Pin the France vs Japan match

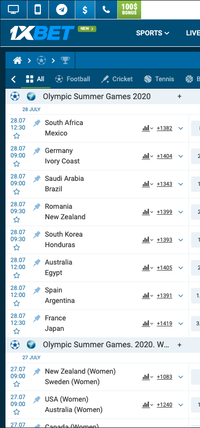coord(36,318)
